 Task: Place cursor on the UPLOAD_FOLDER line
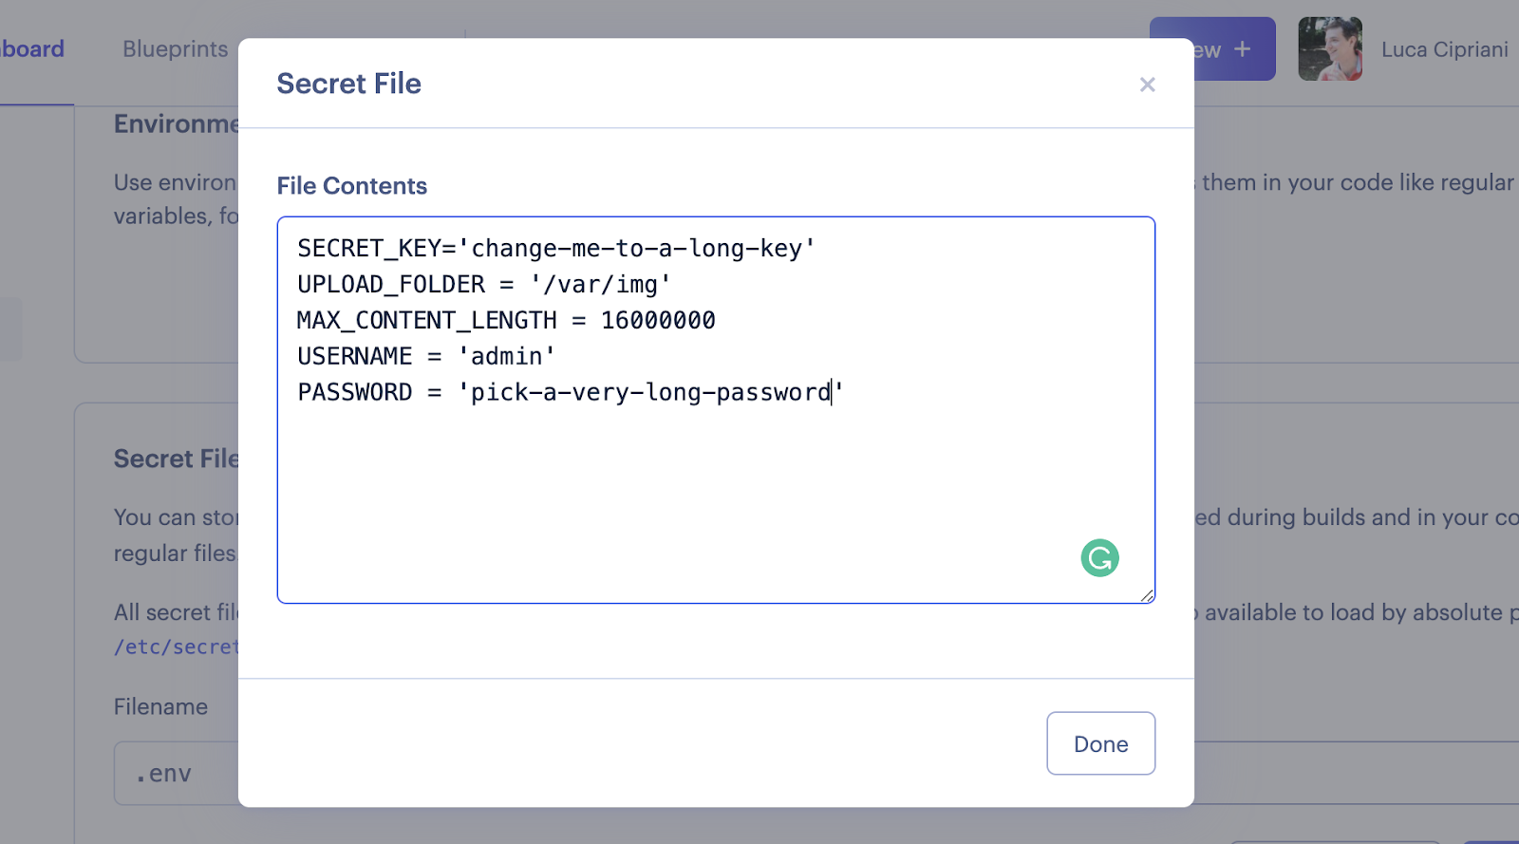484,285
